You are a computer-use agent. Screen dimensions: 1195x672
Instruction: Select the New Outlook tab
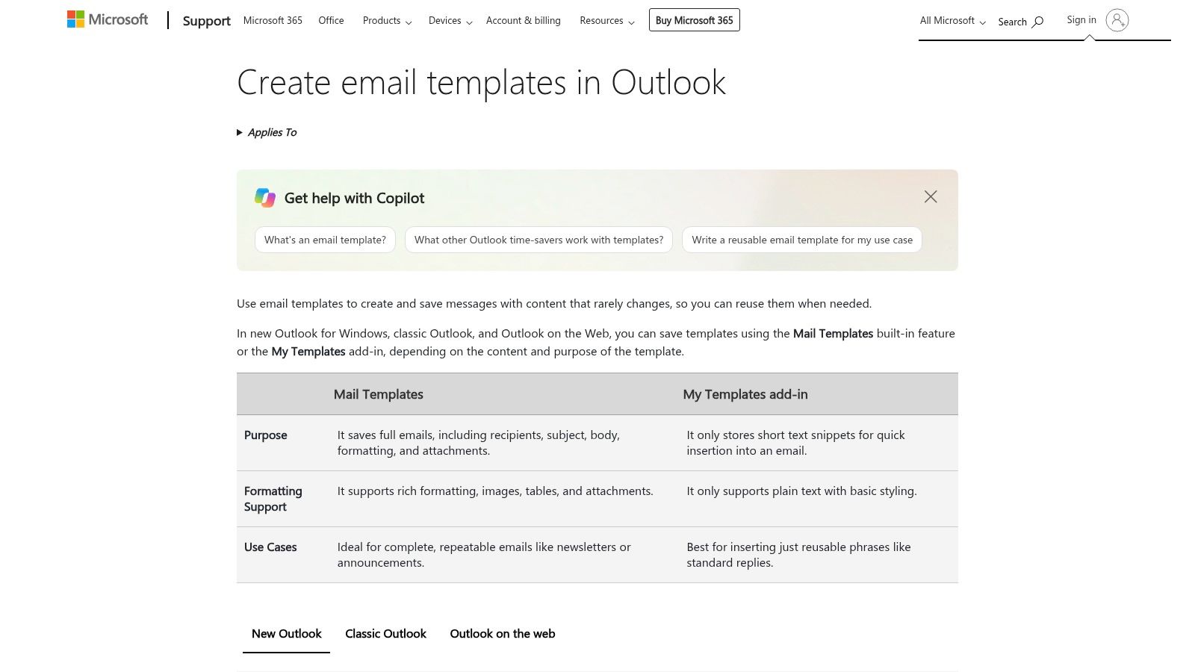click(286, 634)
